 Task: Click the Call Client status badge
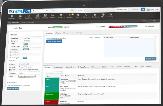tap(58, 27)
